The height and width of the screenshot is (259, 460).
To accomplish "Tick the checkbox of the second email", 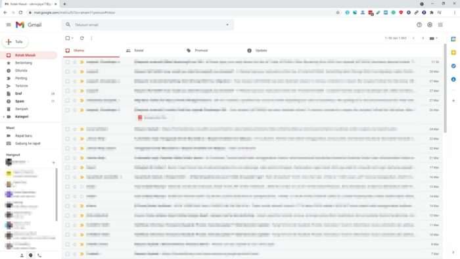I will pos(68,72).
